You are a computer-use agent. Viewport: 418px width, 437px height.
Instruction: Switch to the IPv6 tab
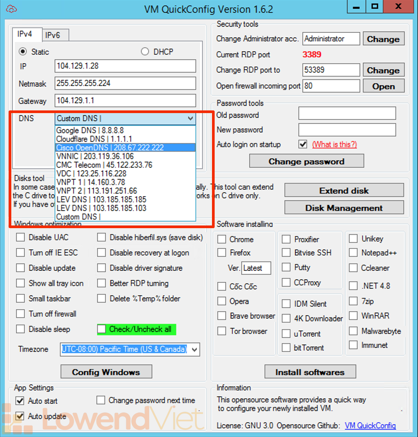53,35
